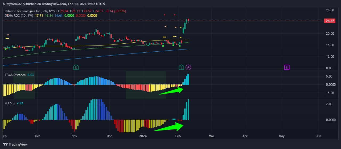Click the TEMA Distance indicator label
This screenshot has width=341, height=149.
(x=15, y=75)
